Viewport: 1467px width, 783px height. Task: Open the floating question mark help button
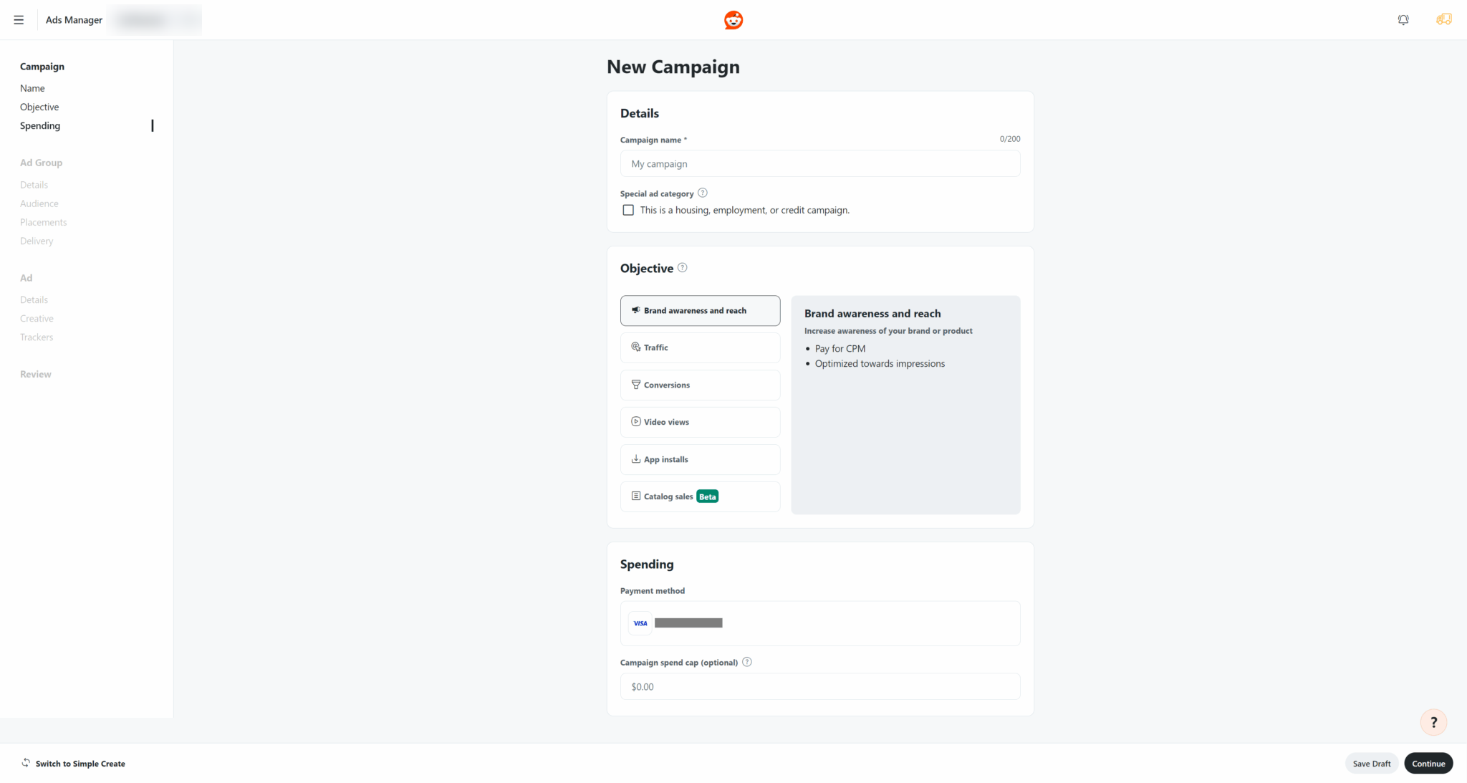(1433, 722)
